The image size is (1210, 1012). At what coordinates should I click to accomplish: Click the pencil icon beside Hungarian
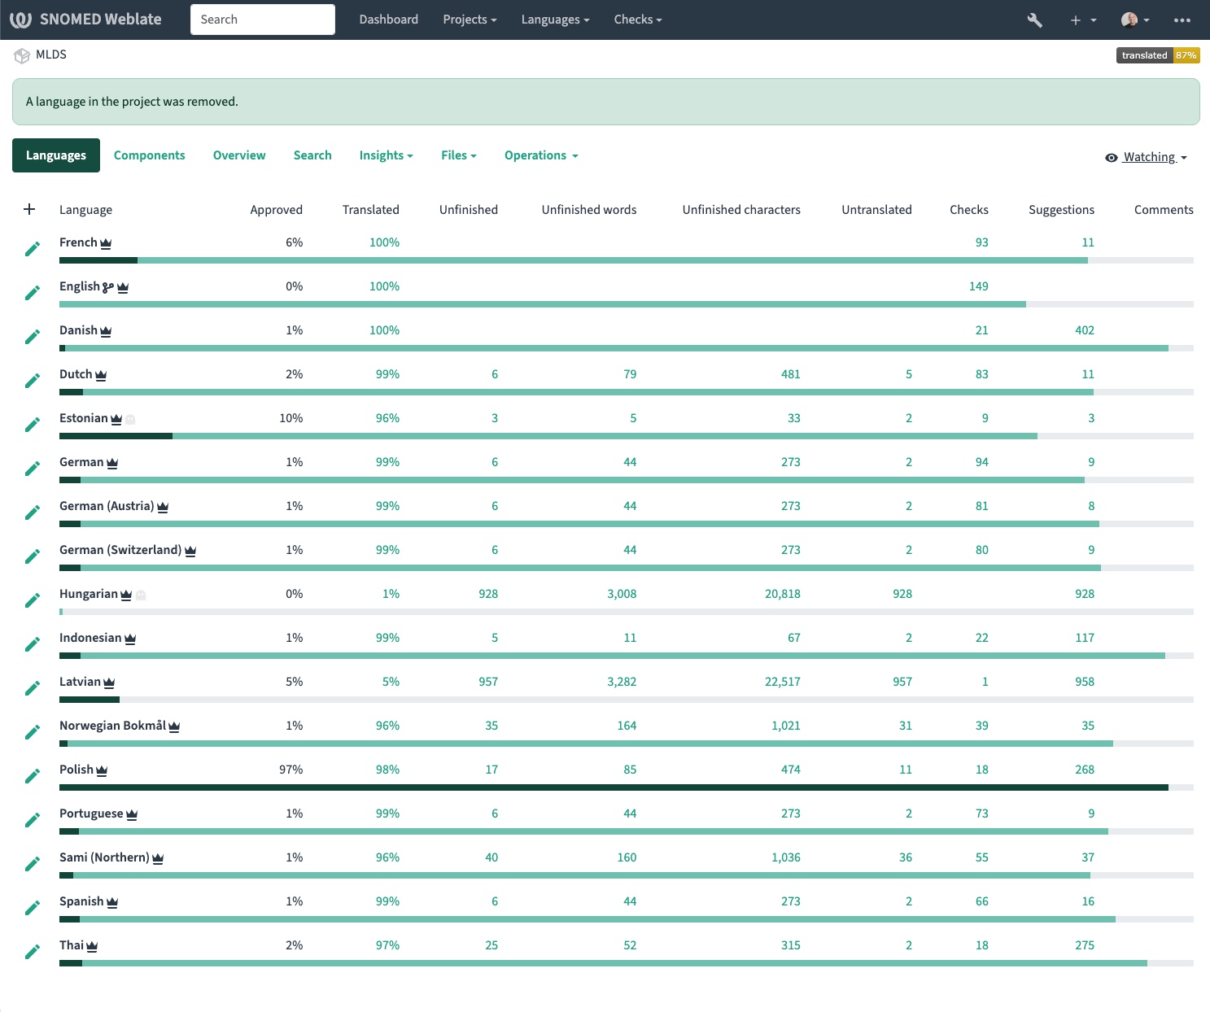[x=33, y=600]
